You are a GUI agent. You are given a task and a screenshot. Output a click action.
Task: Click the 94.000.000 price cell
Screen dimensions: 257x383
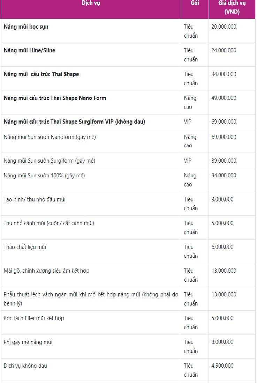click(x=224, y=175)
